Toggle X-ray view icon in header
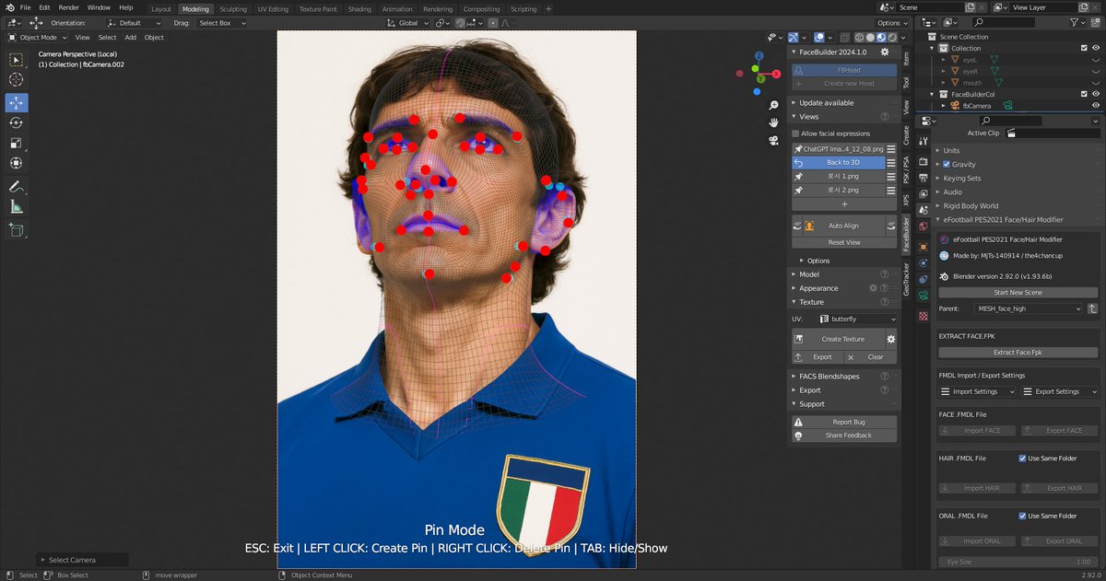Screen dimensions: 1106x581 (x=844, y=37)
